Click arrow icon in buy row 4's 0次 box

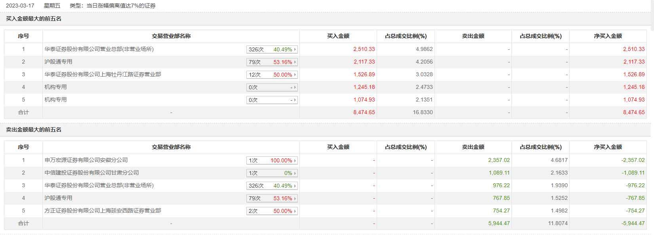[295, 87]
